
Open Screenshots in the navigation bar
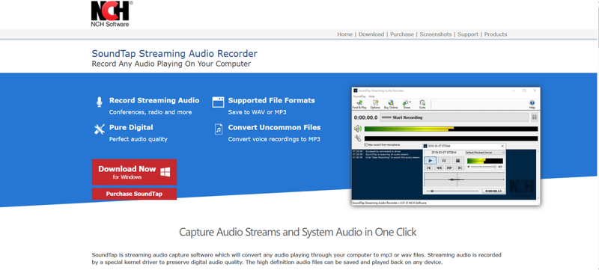436,34
